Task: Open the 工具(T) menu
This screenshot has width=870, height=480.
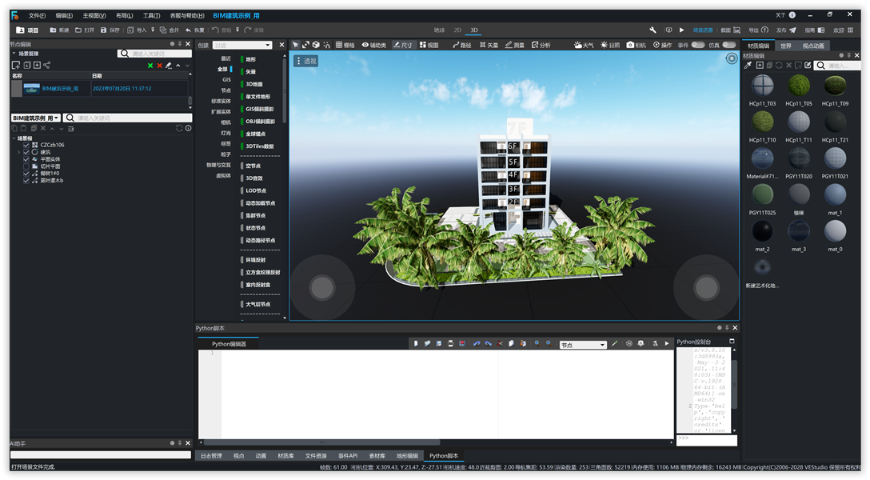Action: pos(151,15)
